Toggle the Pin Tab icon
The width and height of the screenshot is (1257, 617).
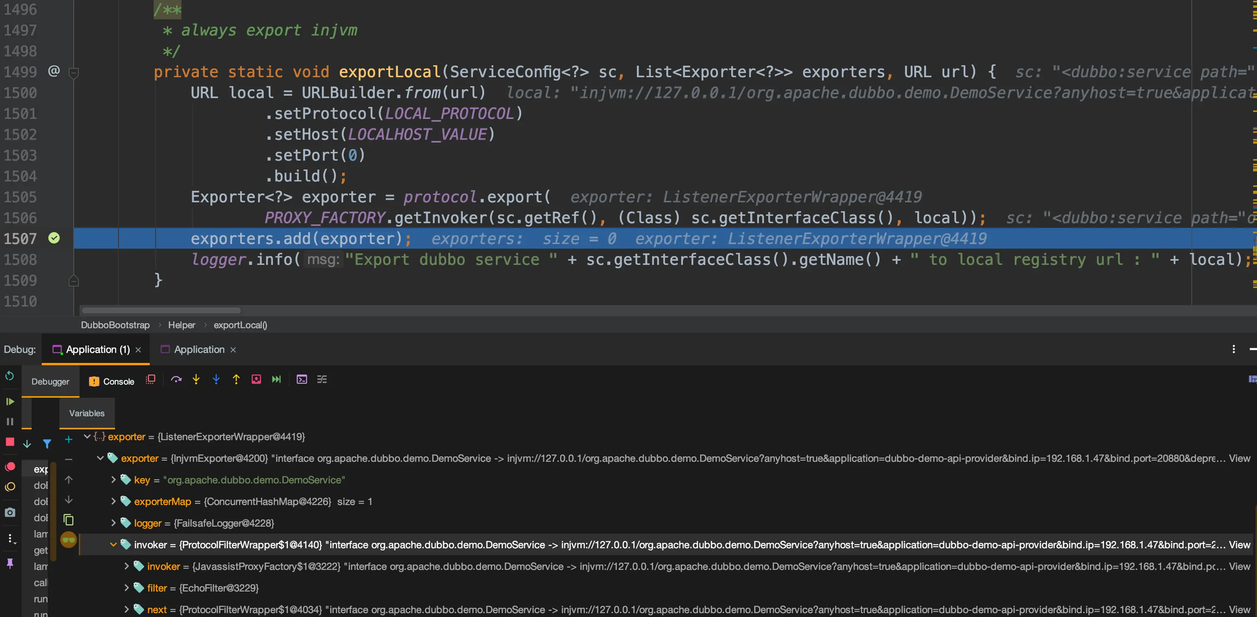[x=10, y=563]
